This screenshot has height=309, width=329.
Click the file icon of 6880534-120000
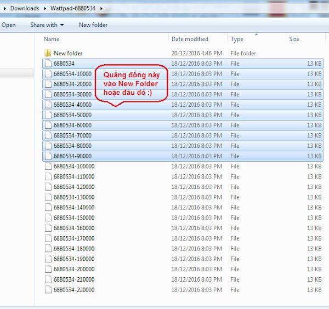tap(48, 187)
